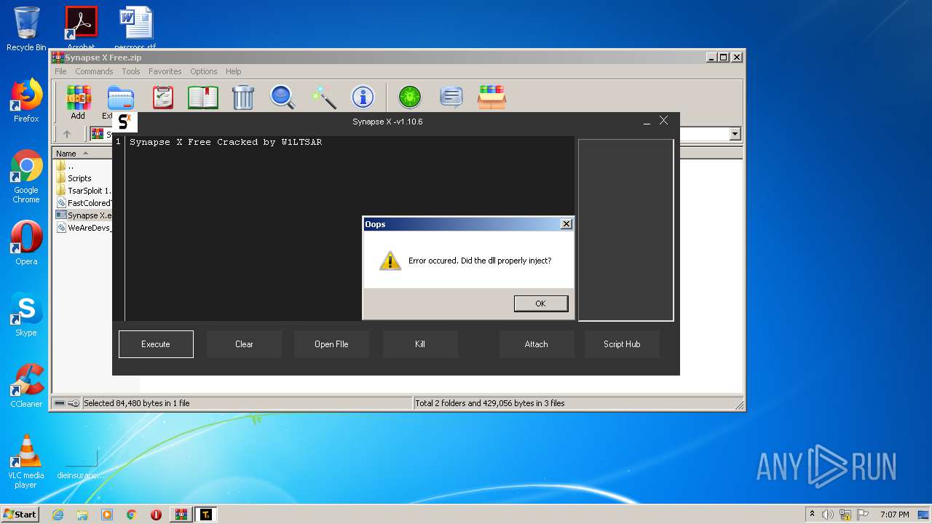Image resolution: width=932 pixels, height=524 pixels.
Task: Open the Options menu in WinRAR
Action: (204, 71)
